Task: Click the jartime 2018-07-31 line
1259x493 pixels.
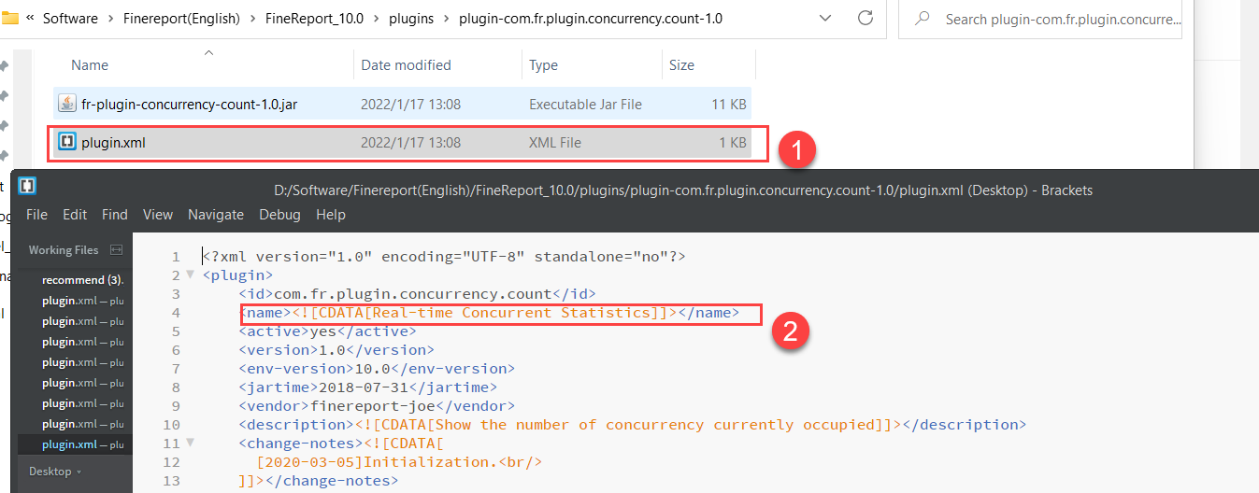Action: pyautogui.click(x=367, y=387)
